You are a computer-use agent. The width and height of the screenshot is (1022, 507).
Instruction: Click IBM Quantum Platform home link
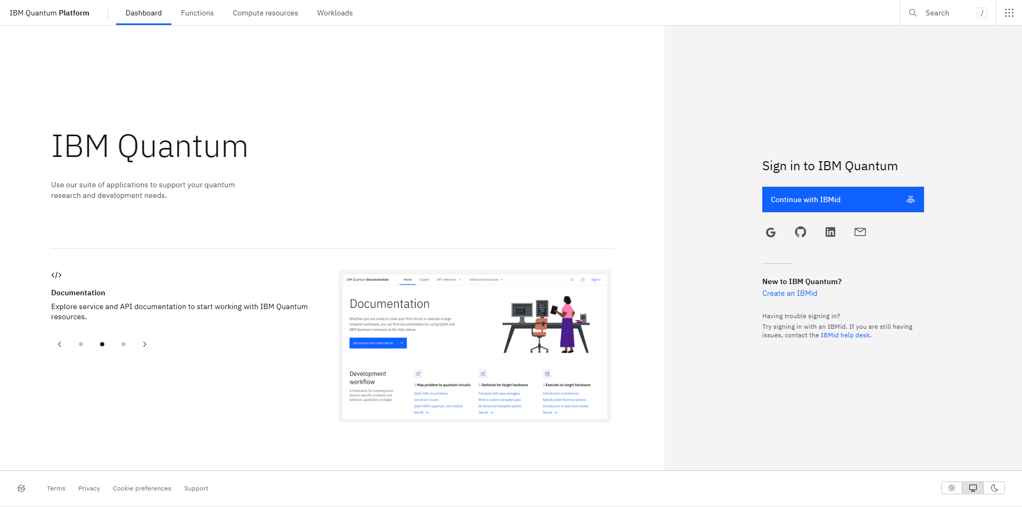pos(50,13)
